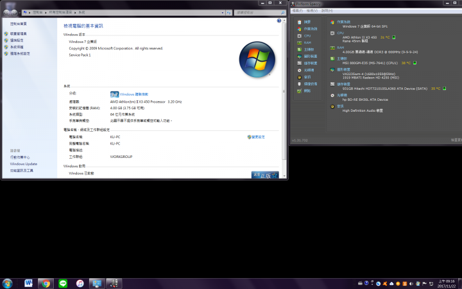
Task: Select CPU item in Speccy sidebar
Action: [307, 36]
